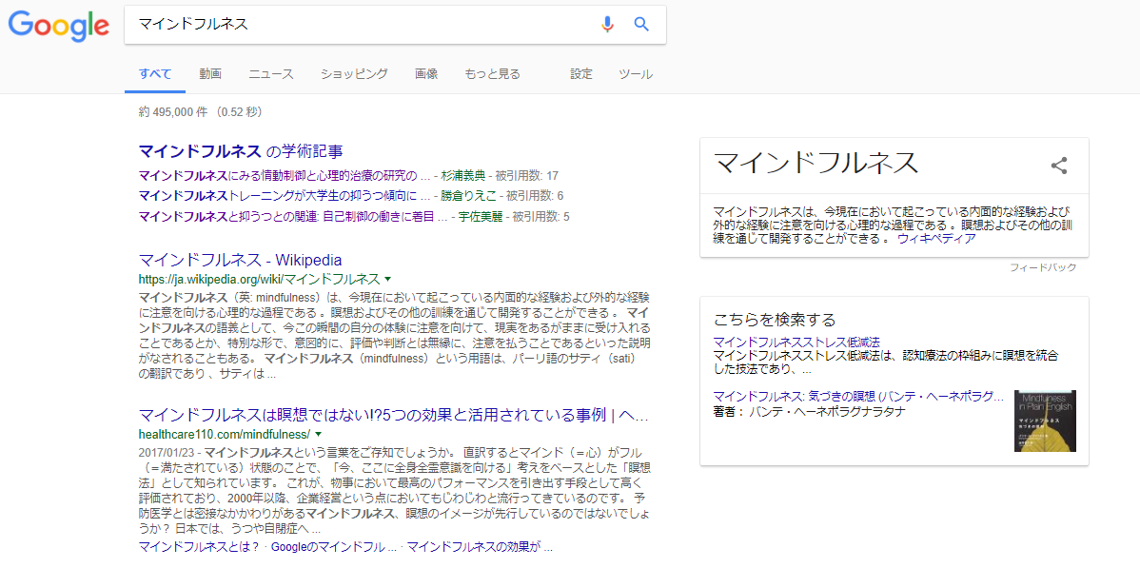Open the 画像 tab

coord(426,73)
